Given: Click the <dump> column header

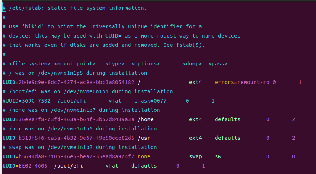Looking at the screenshot, I should 192,64.
